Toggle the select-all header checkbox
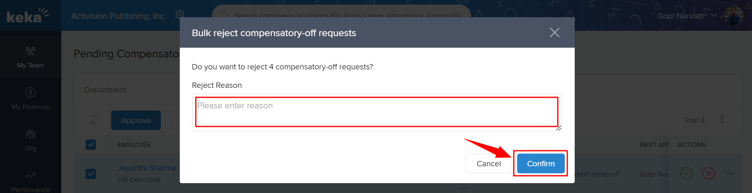The width and height of the screenshot is (752, 193). 91,145
